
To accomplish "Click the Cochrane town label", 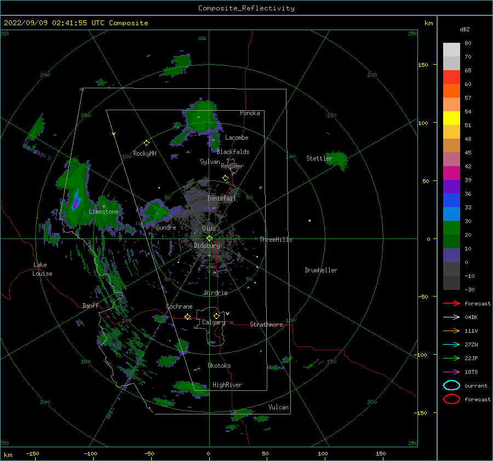I will (179, 306).
